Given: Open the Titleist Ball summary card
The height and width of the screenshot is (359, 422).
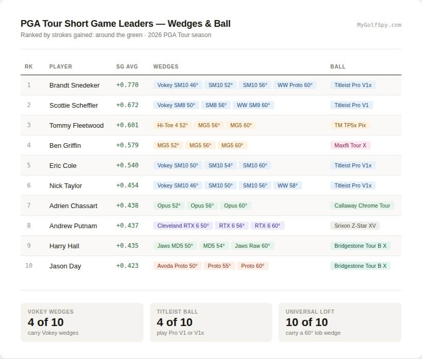Looking at the screenshot, I should pos(211,322).
